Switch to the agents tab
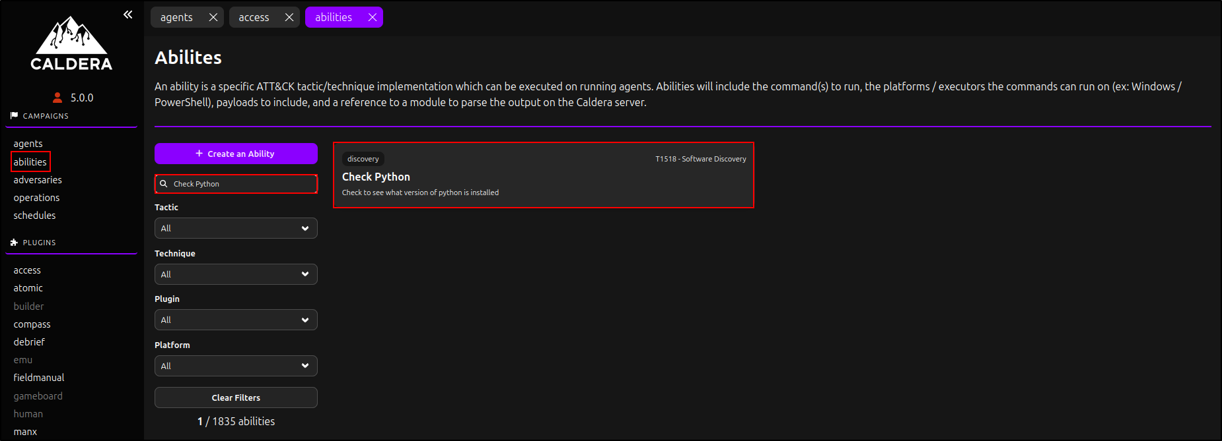 tap(176, 17)
